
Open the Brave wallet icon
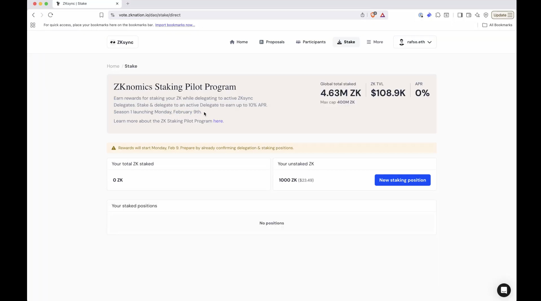click(x=468, y=15)
